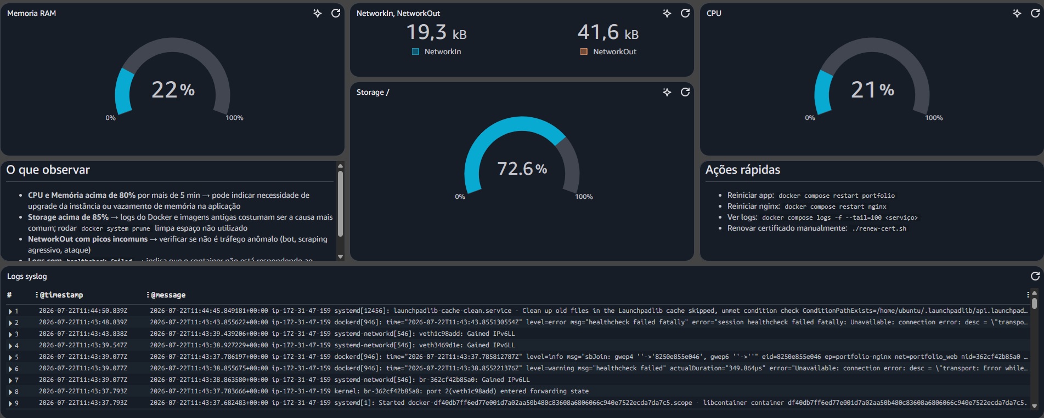The width and height of the screenshot is (1044, 418).
Task: Click scroll-up arrow in O que observar panel
Action: 340,165
